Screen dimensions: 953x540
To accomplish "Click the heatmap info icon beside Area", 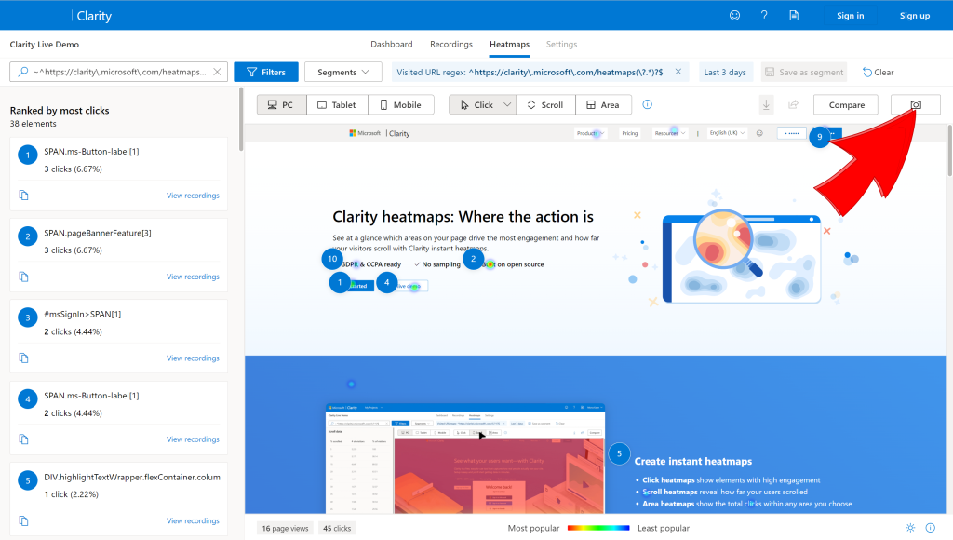I will 648,104.
